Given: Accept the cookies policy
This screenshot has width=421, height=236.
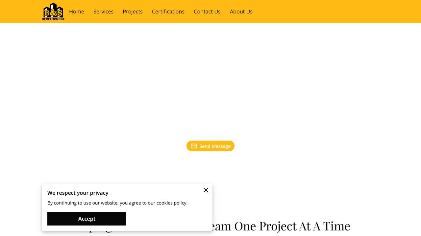Looking at the screenshot, I should tap(87, 219).
